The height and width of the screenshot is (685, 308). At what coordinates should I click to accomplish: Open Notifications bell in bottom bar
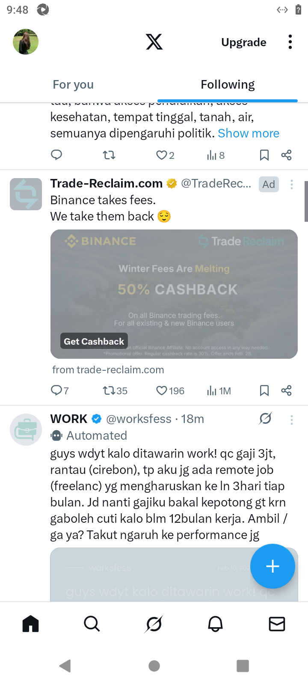click(x=216, y=624)
